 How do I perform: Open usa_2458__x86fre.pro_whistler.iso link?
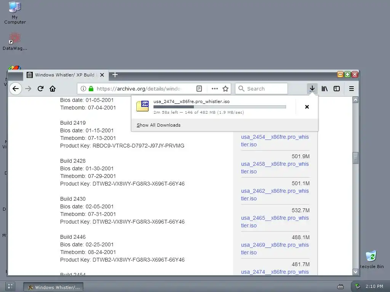point(275,168)
